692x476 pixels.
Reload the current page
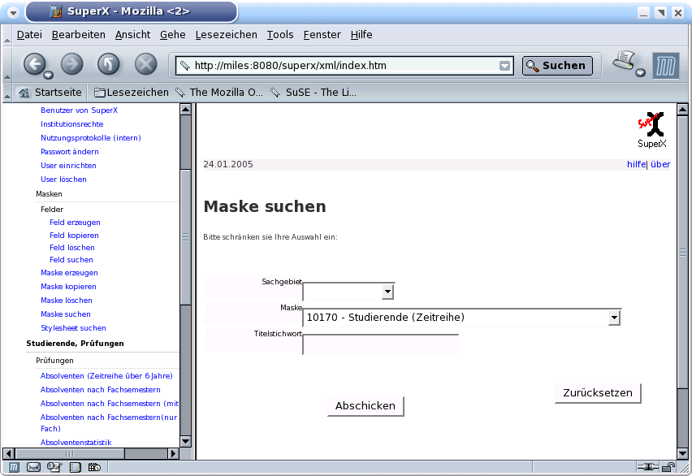(109, 64)
